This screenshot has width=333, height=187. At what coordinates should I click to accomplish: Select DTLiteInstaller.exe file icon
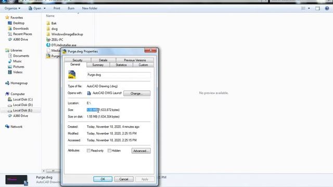(x=48, y=45)
